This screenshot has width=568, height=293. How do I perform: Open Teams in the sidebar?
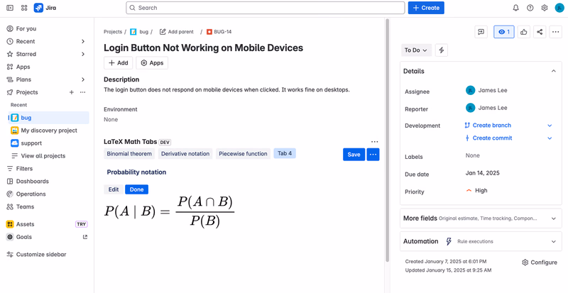(47, 206)
